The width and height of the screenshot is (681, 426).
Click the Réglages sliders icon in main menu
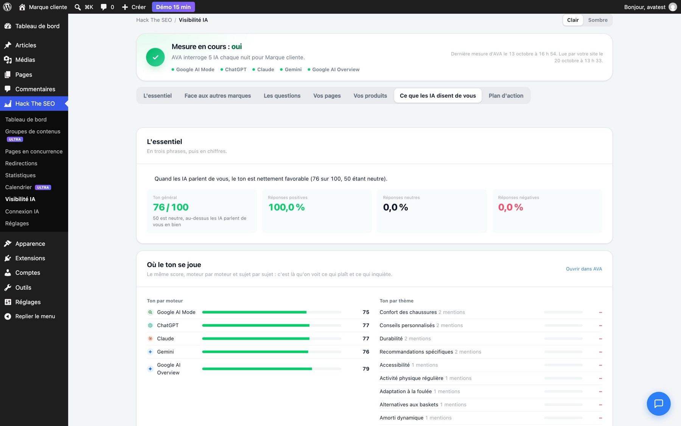pos(8,302)
